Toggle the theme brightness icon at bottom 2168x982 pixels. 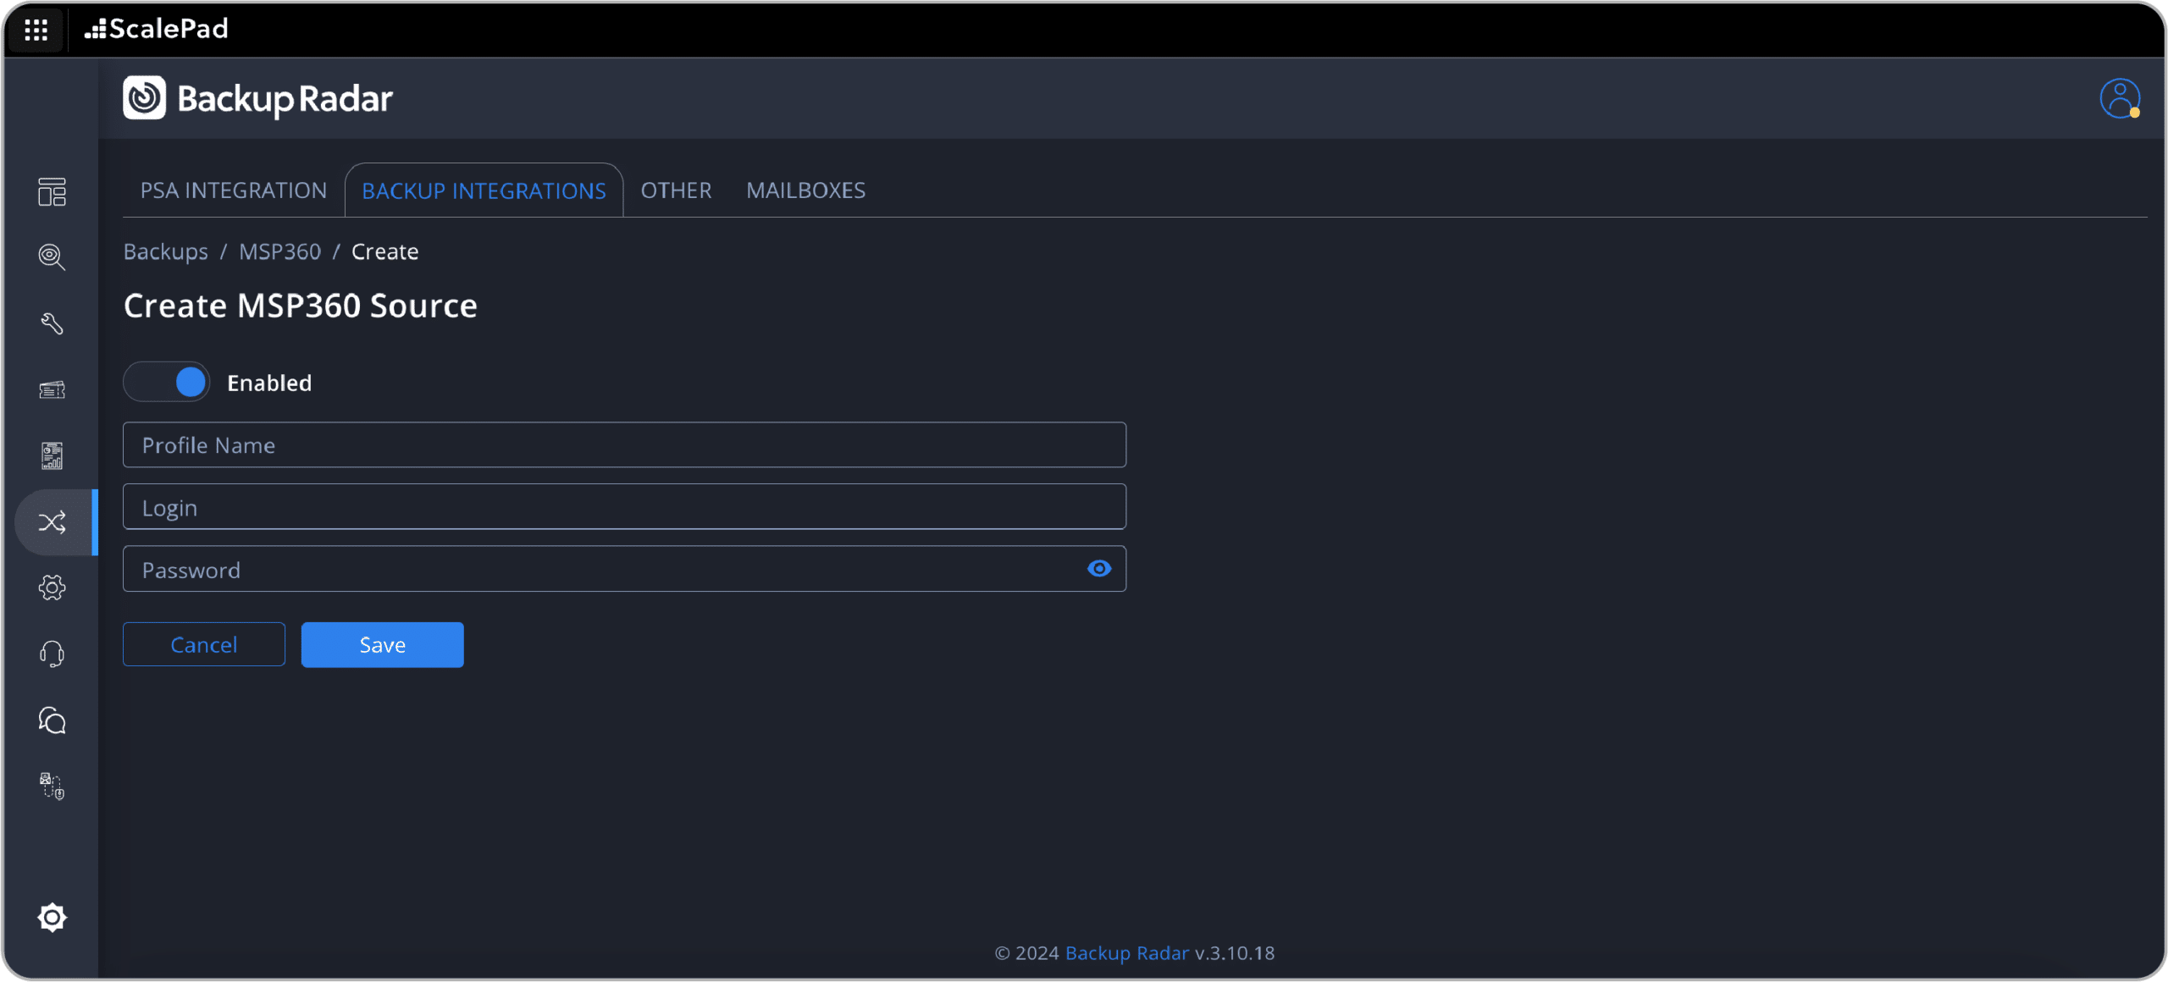coord(52,918)
